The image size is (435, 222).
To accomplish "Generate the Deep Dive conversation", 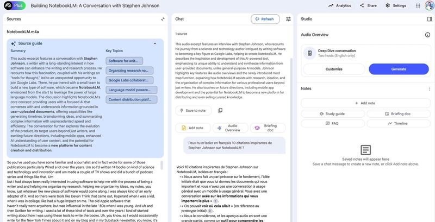I will 399,69.
